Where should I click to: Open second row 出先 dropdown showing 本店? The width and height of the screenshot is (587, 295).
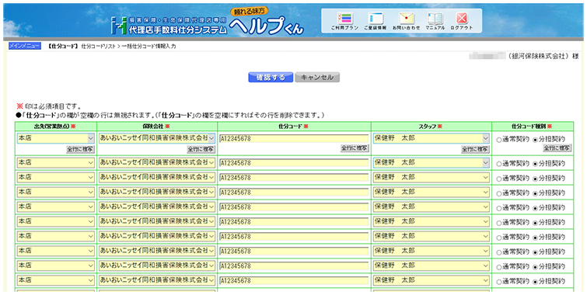56,163
